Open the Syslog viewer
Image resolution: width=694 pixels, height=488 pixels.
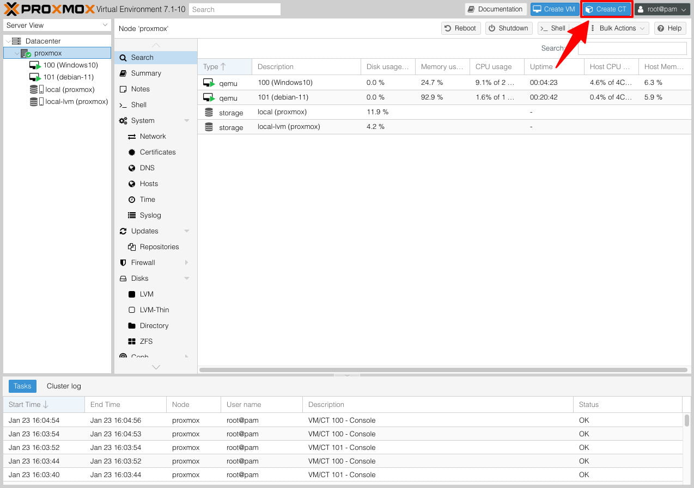pyautogui.click(x=150, y=215)
